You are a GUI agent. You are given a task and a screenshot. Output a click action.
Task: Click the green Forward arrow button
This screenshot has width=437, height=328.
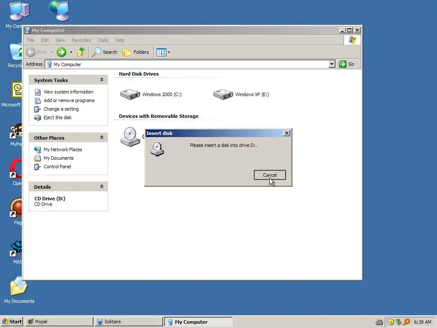pos(61,52)
